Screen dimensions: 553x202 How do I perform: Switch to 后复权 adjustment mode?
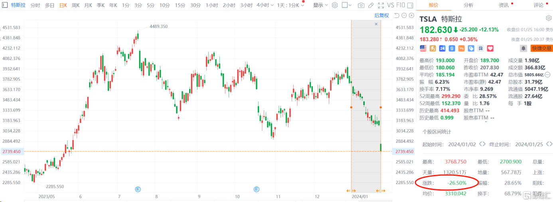[x=381, y=15]
